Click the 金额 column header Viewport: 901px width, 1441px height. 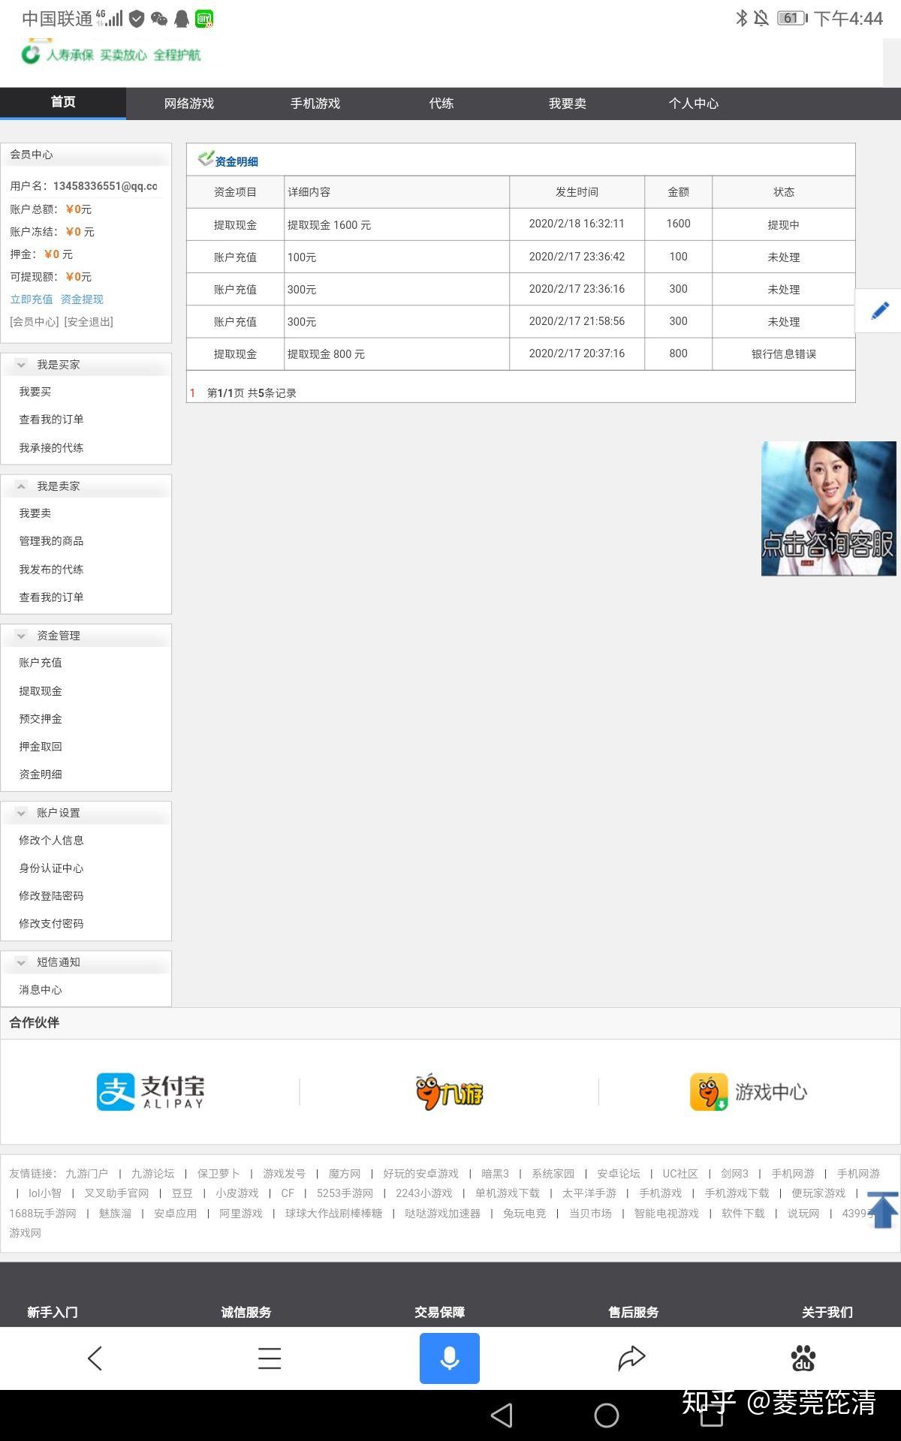[x=678, y=192]
